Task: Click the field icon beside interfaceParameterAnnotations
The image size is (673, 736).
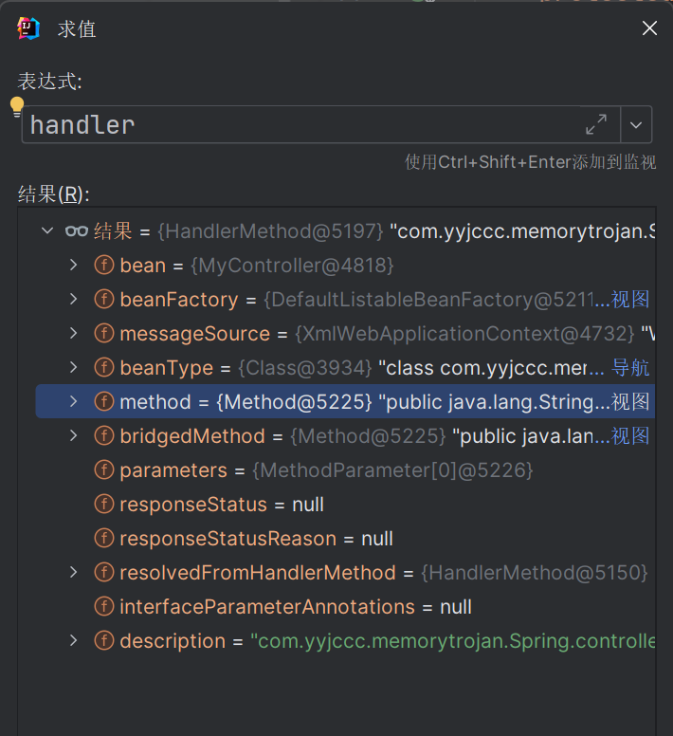Action: click(x=103, y=607)
